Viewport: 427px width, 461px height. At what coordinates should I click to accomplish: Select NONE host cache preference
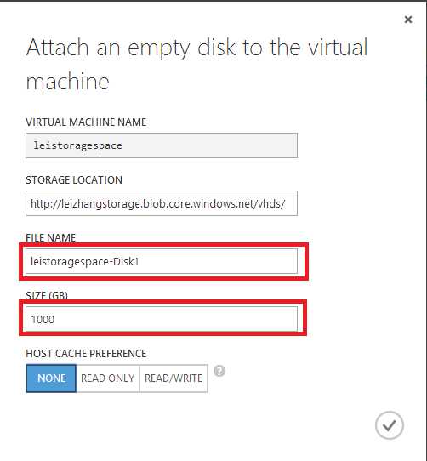(x=51, y=378)
